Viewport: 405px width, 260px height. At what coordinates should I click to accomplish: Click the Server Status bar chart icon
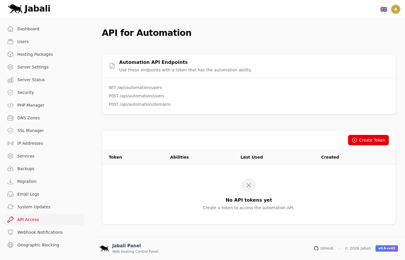(x=10, y=80)
